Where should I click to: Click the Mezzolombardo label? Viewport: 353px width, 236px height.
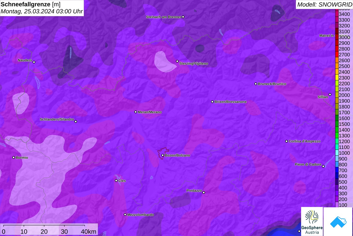(140, 215)
